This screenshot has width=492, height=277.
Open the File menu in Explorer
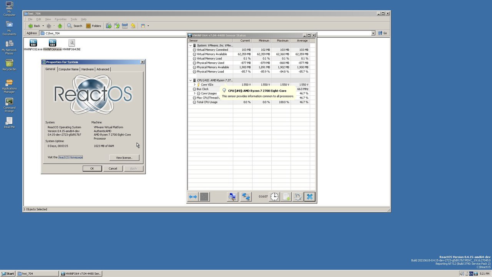coord(30,19)
